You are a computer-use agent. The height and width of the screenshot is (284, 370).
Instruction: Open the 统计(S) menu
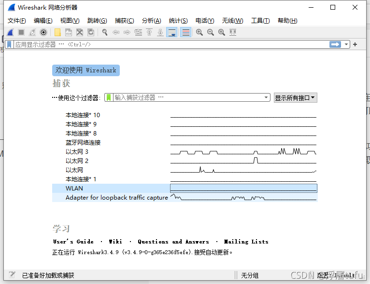(x=178, y=21)
